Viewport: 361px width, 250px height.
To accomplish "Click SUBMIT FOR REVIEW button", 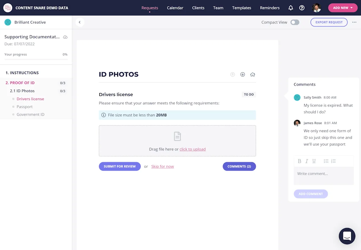I will click(x=120, y=166).
